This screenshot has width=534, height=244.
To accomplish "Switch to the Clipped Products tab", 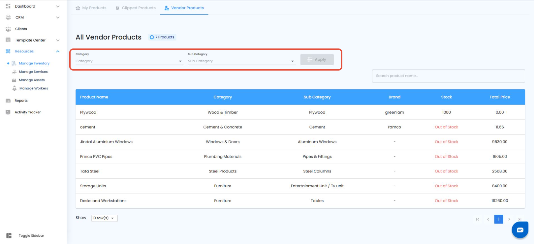I will click(x=136, y=8).
